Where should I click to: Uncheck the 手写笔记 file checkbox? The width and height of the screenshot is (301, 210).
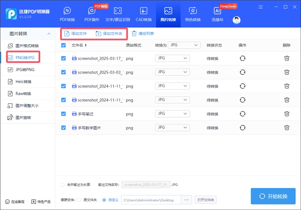63,114
